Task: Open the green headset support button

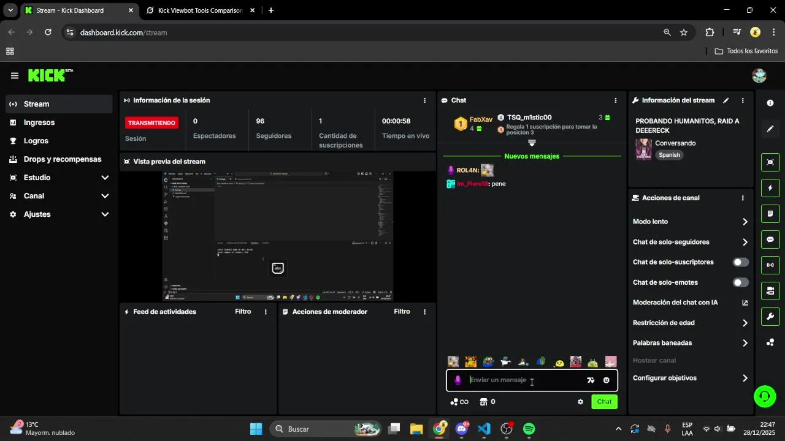Action: coord(764,396)
